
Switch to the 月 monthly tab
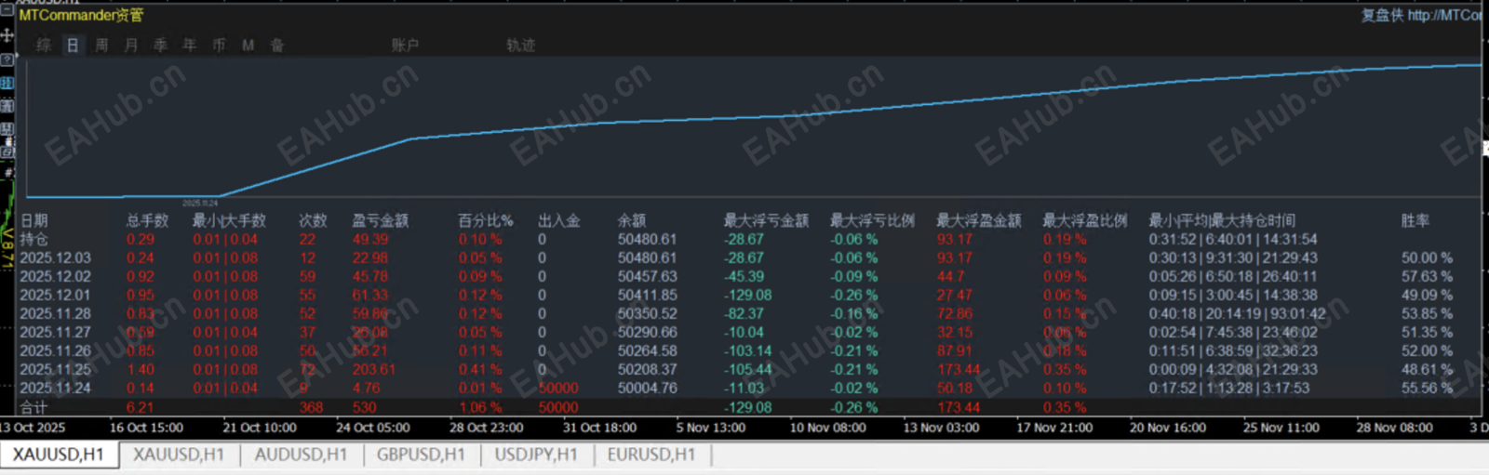pos(131,45)
